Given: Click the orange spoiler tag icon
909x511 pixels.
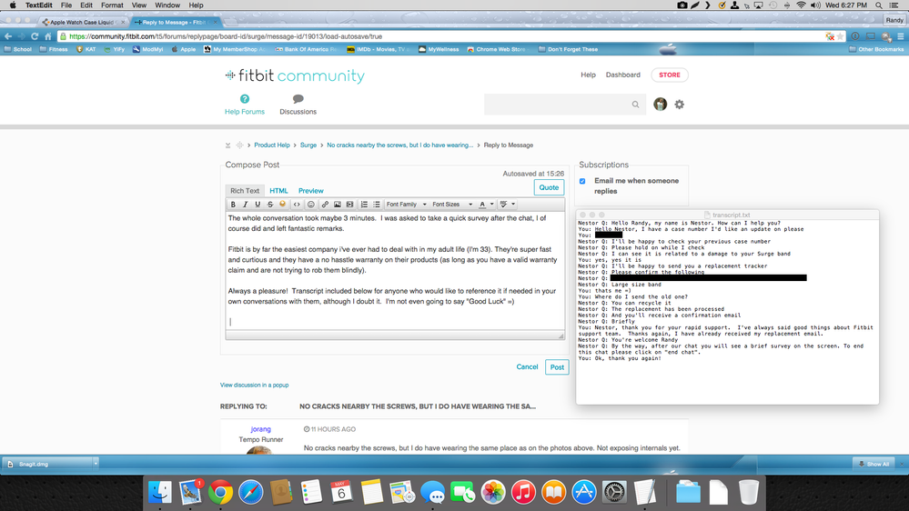Looking at the screenshot, I should click(282, 204).
